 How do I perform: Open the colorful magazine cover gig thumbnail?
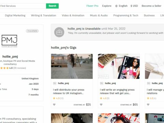[x=119, y=118]
